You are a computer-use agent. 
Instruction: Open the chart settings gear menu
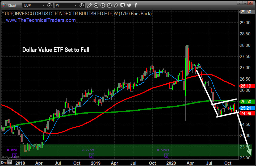[x=49, y=5]
